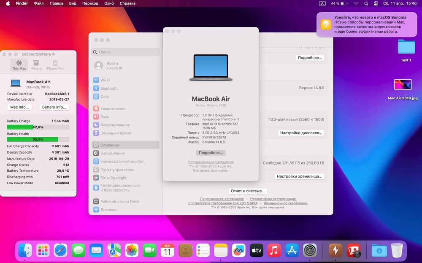This screenshot has height=263, width=422.
Task: Switch to This Mac tab in coconutBattery
Action: tap(19, 65)
